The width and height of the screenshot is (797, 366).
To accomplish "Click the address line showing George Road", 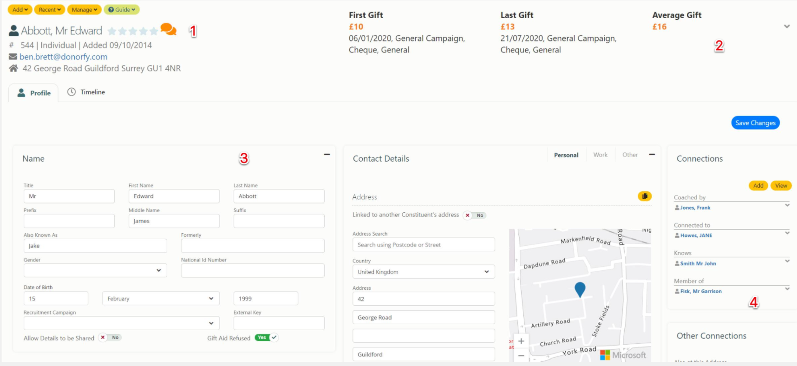I will (424, 317).
